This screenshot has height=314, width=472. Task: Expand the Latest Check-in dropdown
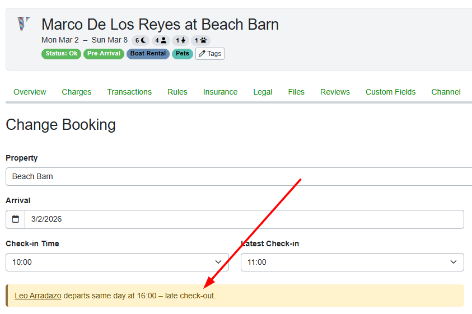[x=352, y=262]
